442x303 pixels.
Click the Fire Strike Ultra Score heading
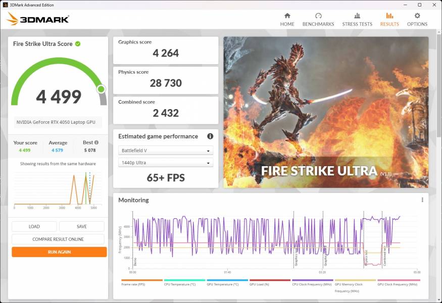click(43, 44)
